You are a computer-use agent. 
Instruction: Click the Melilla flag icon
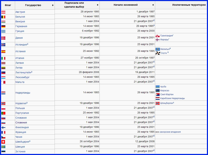(158, 49)
